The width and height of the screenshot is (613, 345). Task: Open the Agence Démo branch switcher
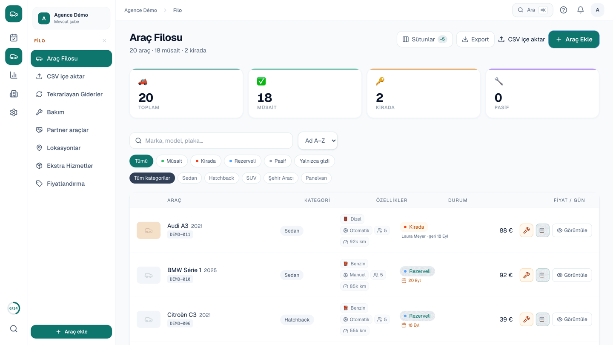click(71, 18)
